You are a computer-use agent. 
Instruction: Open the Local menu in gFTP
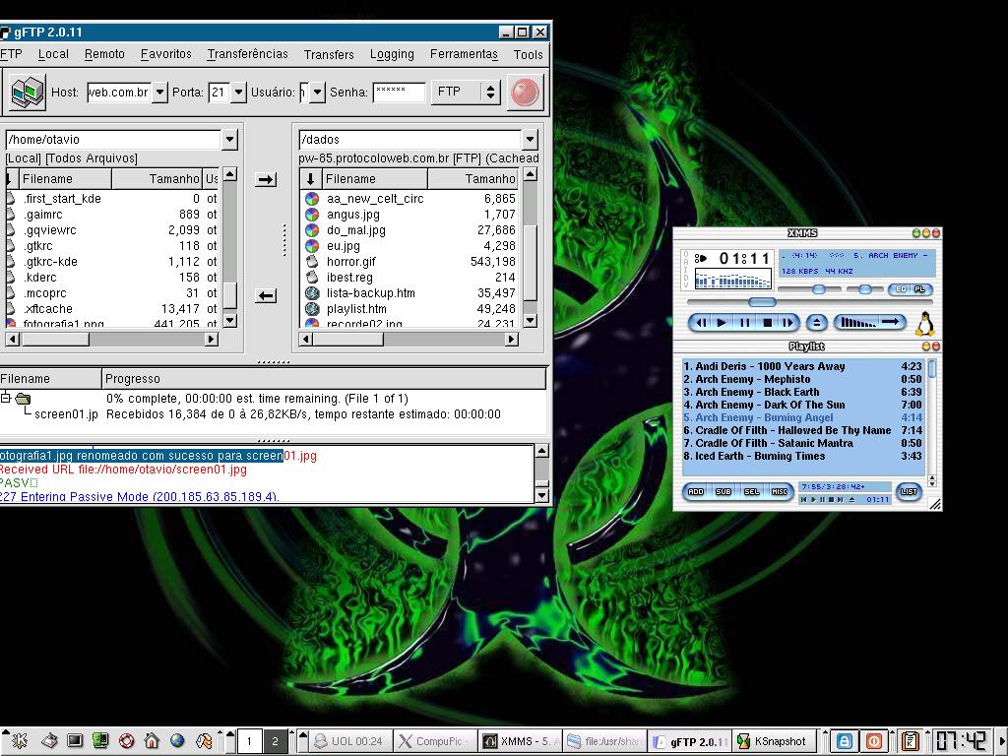click(53, 55)
